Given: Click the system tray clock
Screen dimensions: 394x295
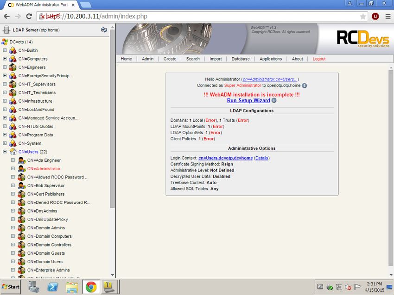Looking at the screenshot, I should point(375,287).
